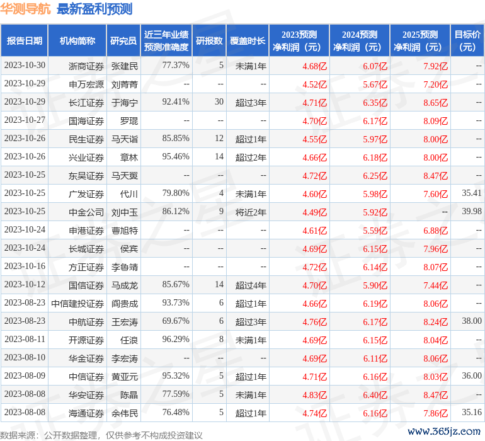Click the 85.85% accuracy value

tap(176, 139)
